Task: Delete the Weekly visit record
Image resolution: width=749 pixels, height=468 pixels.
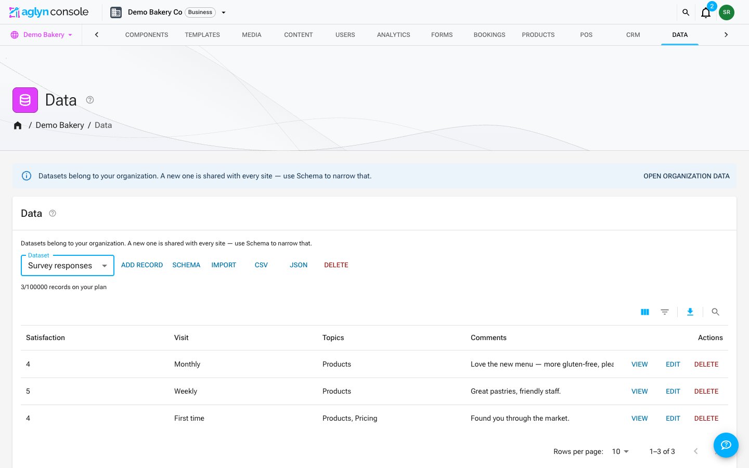Action: click(x=706, y=392)
